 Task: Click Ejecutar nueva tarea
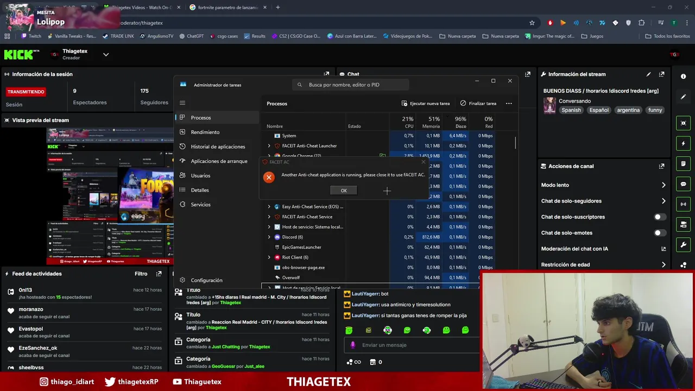[426, 103]
